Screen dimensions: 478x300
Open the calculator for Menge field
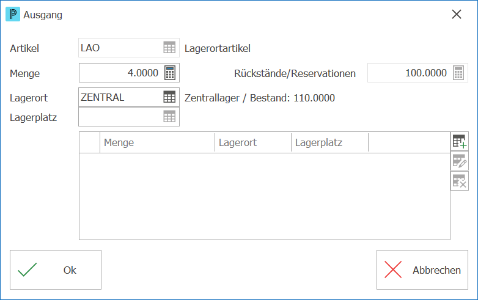[170, 73]
